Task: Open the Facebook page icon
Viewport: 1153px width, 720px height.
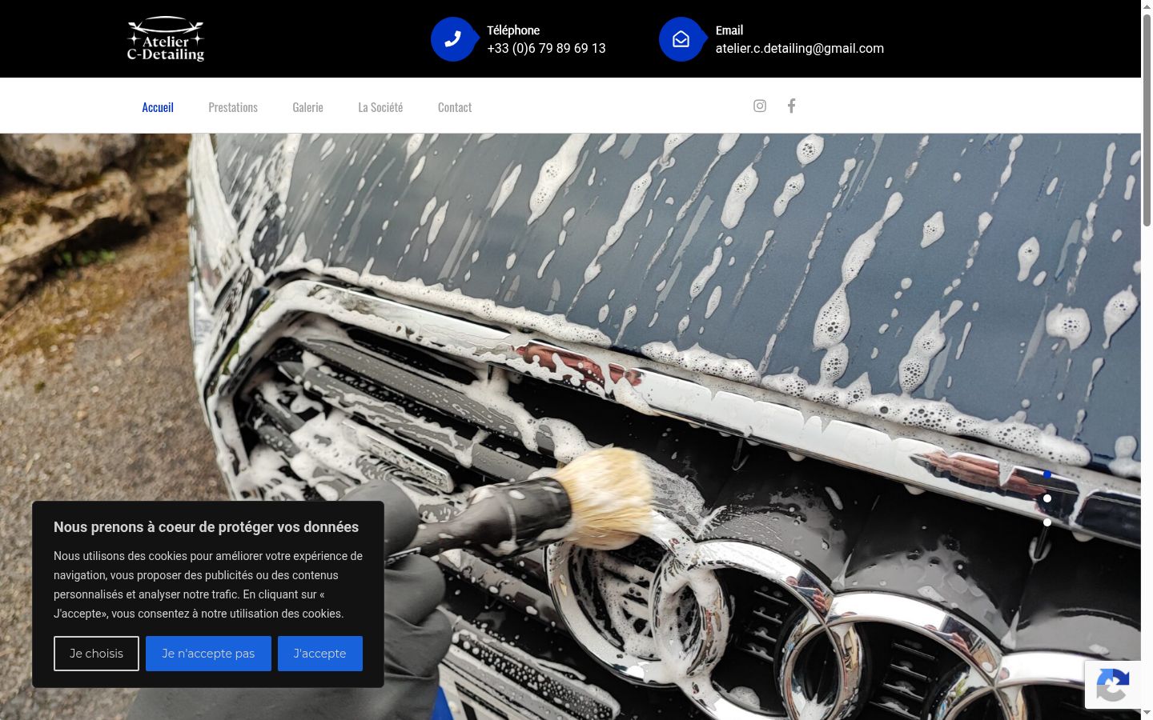Action: [x=791, y=106]
